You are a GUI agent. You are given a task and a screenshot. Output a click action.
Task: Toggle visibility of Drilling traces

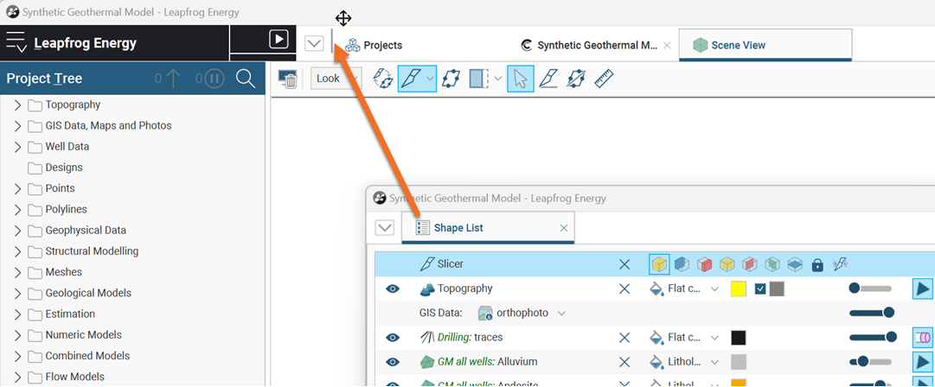[x=393, y=338]
